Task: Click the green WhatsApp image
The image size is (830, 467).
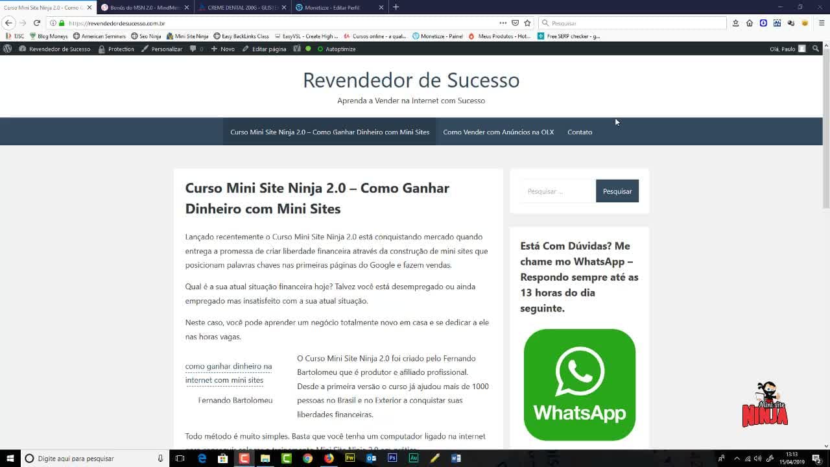Action: [x=579, y=385]
